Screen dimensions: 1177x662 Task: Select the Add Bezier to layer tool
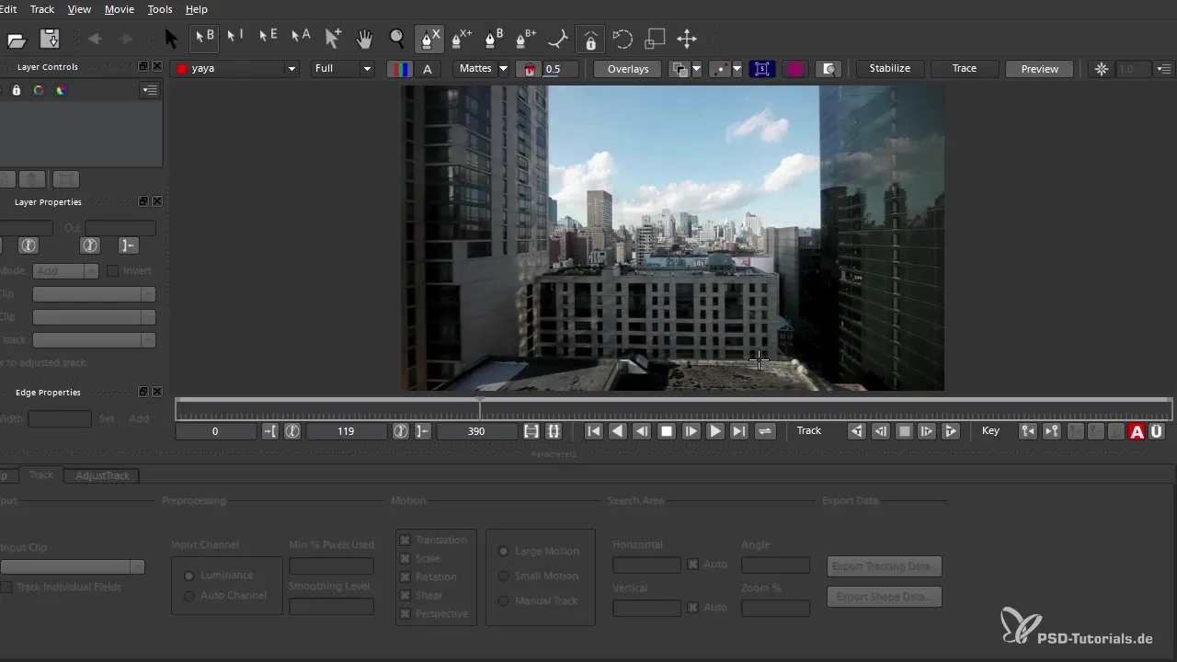[526, 39]
